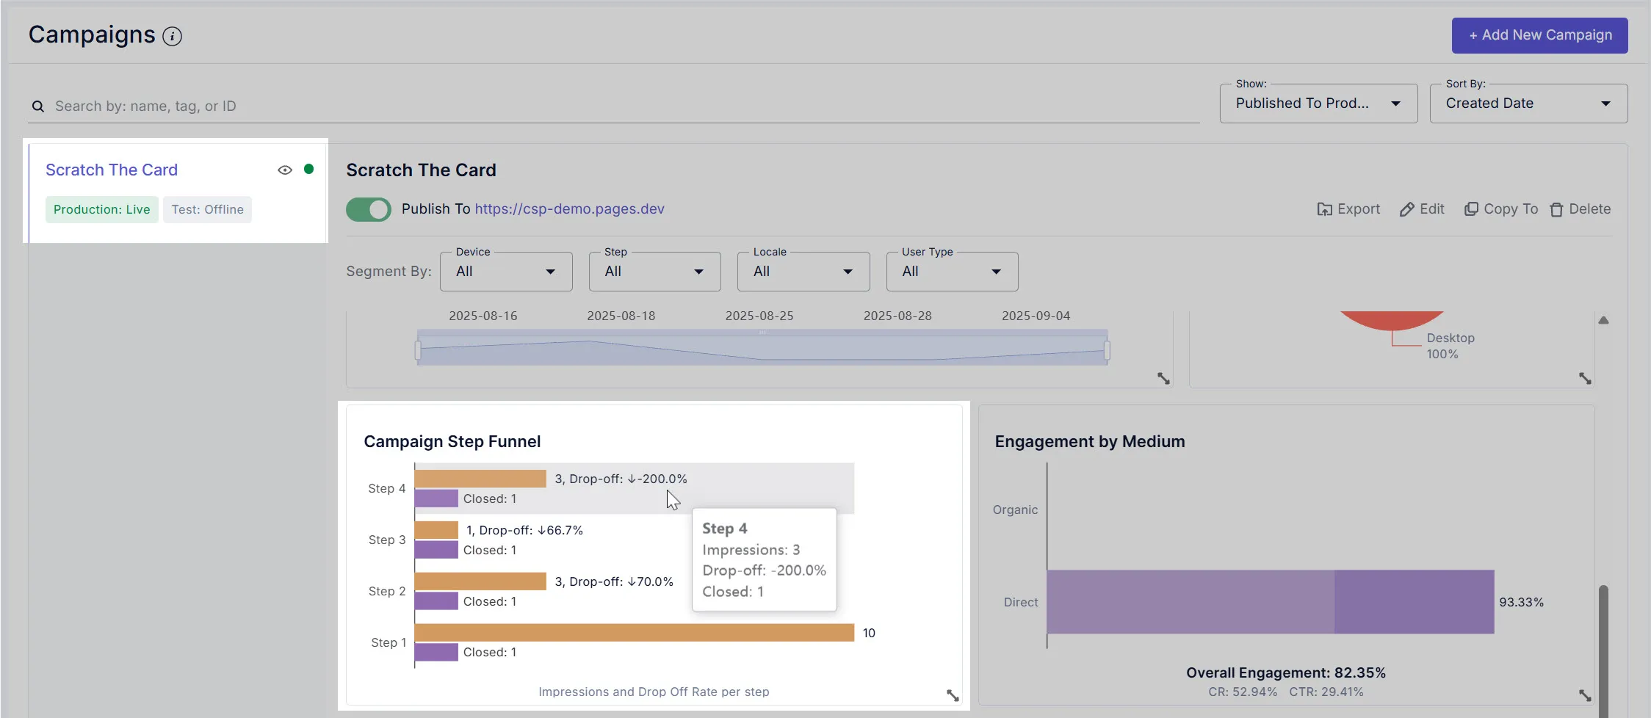1651x718 pixels.
Task: Click the Add New Campaign button
Action: [x=1539, y=35]
